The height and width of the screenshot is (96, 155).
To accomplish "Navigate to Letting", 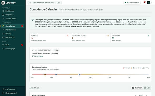I will pos(13,33).
